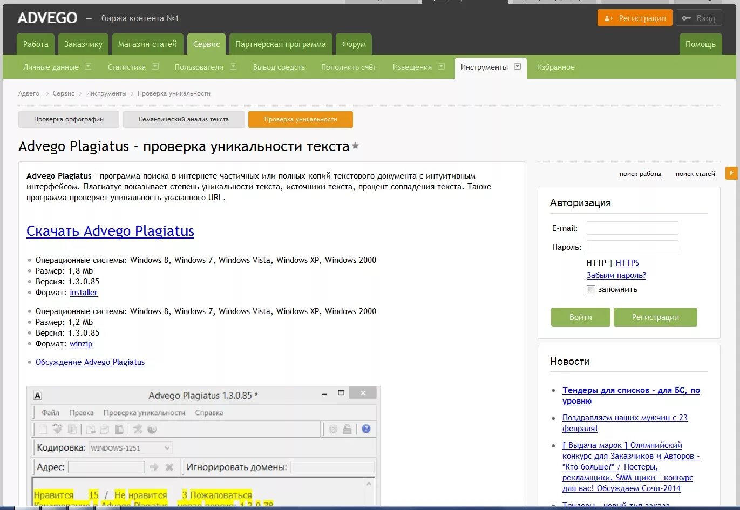This screenshot has width=740, height=510.
Task: Click the new document icon in the Plagiatus screenshot
Action: click(43, 430)
